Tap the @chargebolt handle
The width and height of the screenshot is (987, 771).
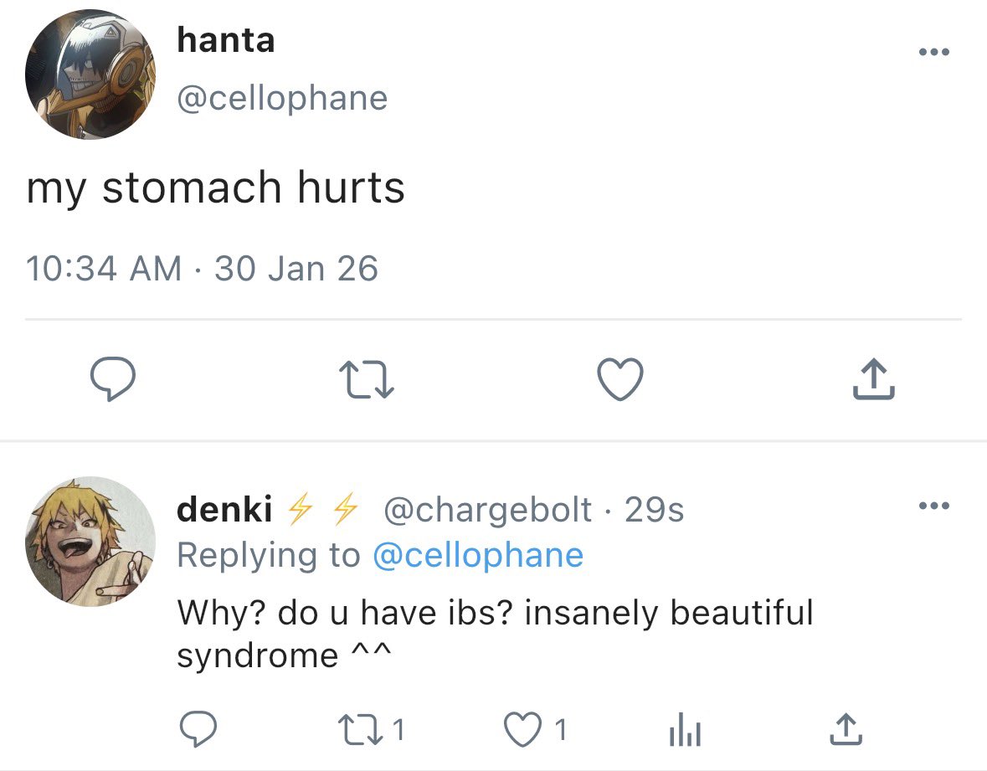(x=488, y=510)
